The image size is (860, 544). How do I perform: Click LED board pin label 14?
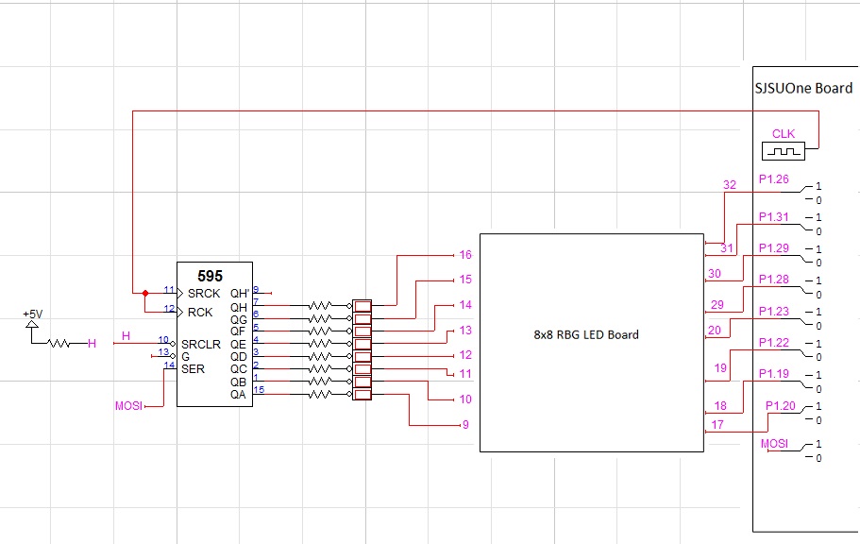point(465,305)
